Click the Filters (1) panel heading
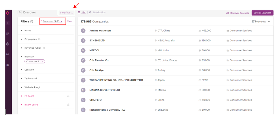 (x=27, y=21)
